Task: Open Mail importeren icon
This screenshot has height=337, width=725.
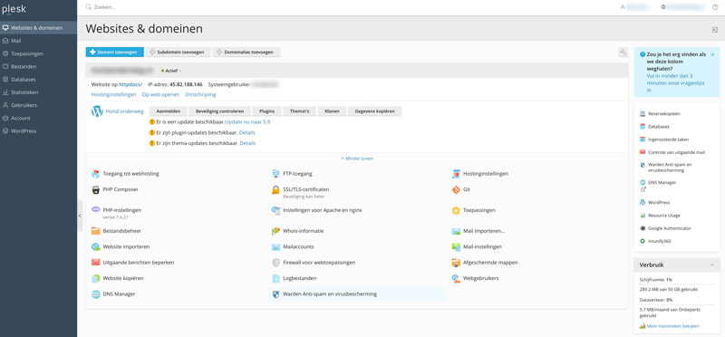Action: point(456,231)
